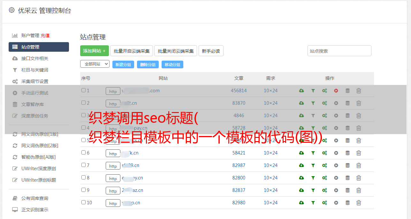411x219 pixels.
Task: Run manual test play icon row 7
Action: pyautogui.click(x=336, y=165)
